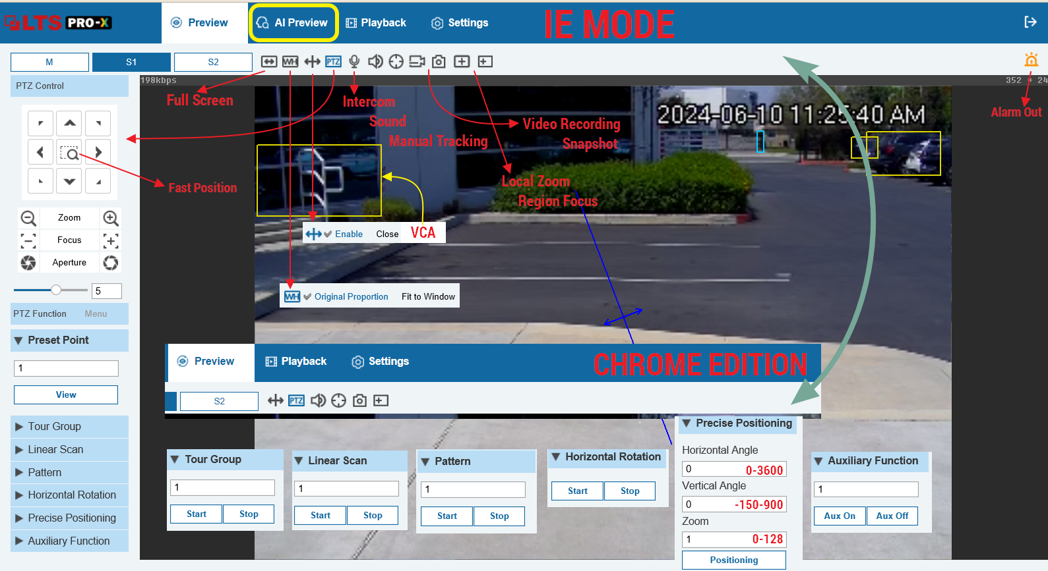Switch to the AI Preview tab

(293, 23)
